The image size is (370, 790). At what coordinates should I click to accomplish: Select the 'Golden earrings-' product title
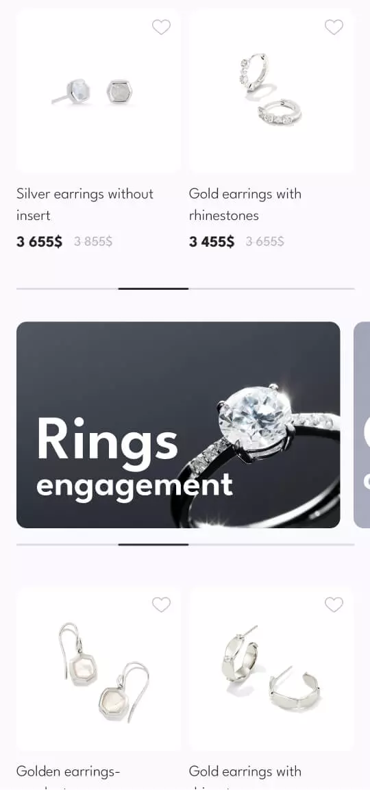[68, 772]
